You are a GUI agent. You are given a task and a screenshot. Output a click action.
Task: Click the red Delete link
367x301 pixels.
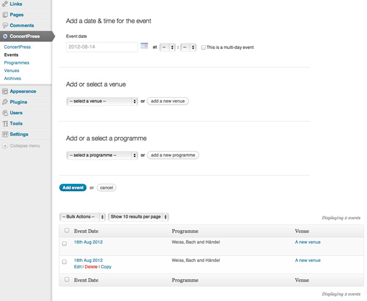(x=91, y=267)
